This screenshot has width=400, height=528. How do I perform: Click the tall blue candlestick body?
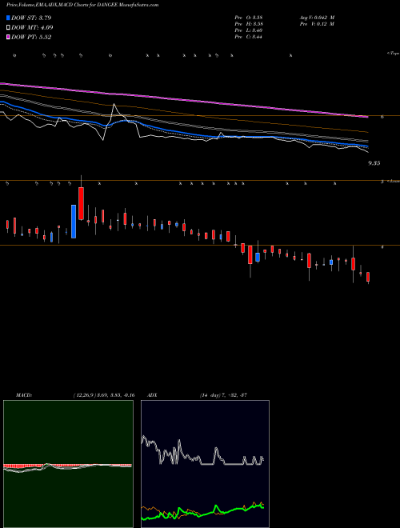(x=74, y=222)
